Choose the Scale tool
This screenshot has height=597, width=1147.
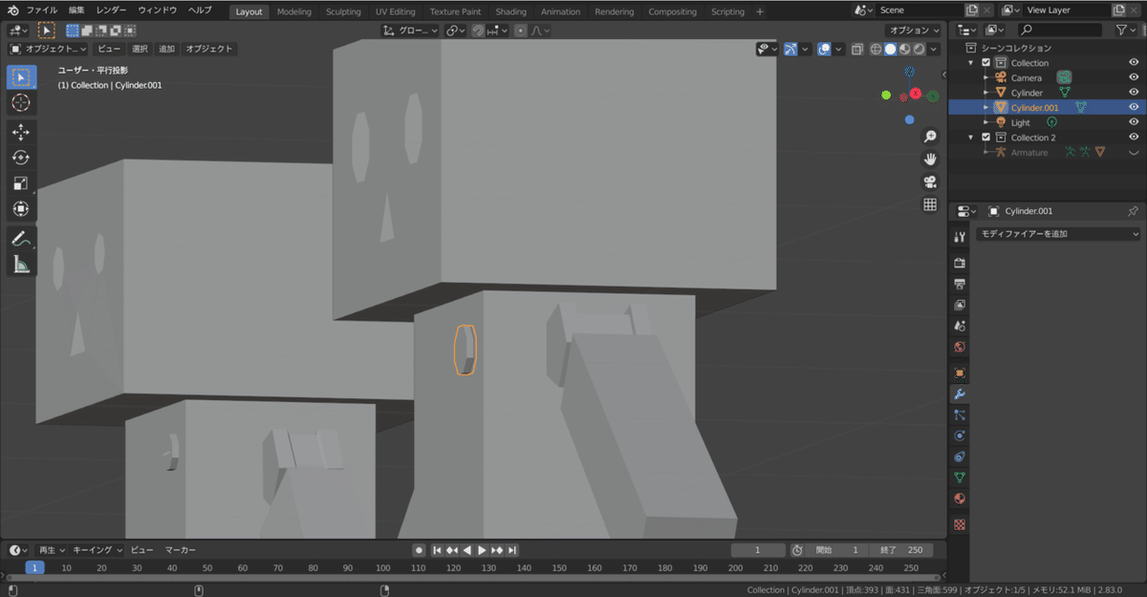21,183
